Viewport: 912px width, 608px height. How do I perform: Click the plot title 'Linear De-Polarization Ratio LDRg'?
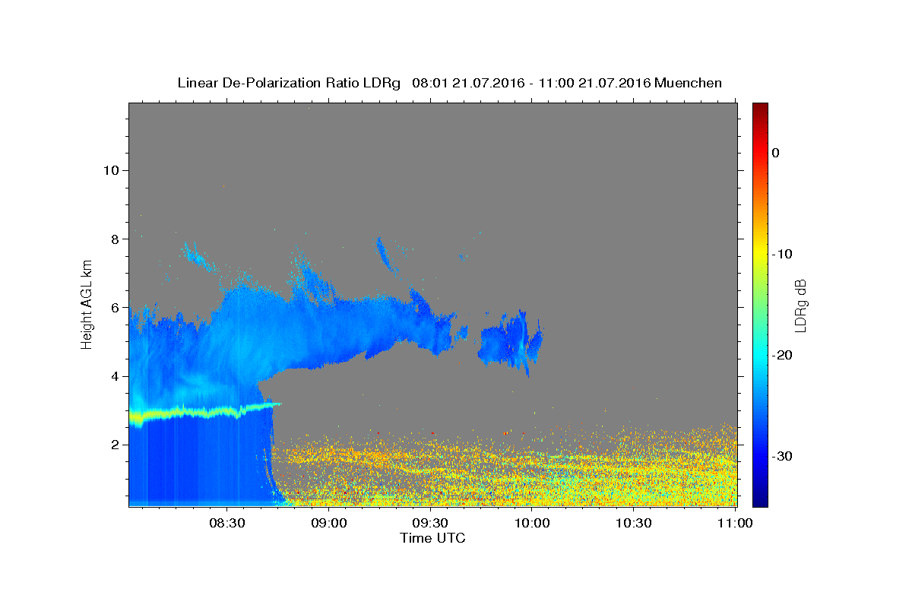pyautogui.click(x=289, y=83)
